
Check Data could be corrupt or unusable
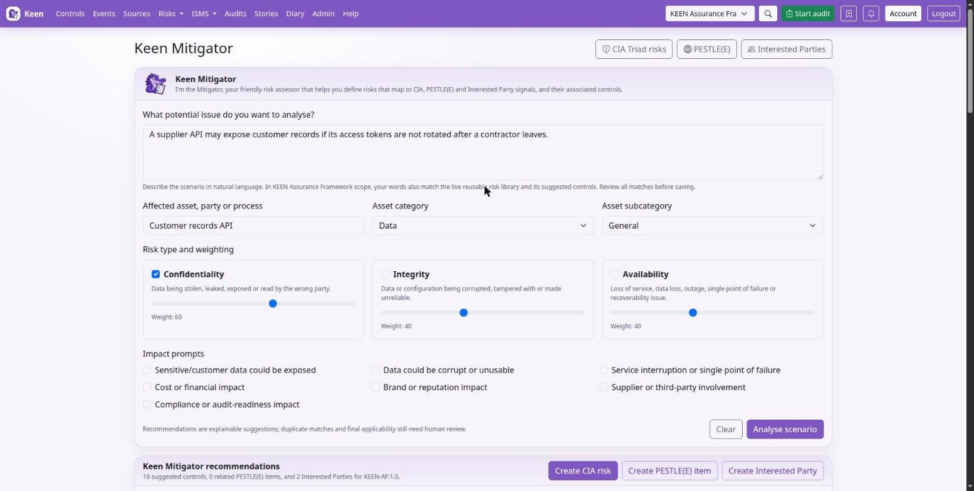(375, 370)
